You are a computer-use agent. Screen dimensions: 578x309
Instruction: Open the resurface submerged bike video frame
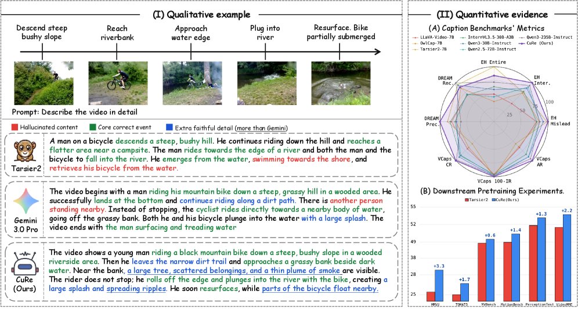click(x=341, y=83)
